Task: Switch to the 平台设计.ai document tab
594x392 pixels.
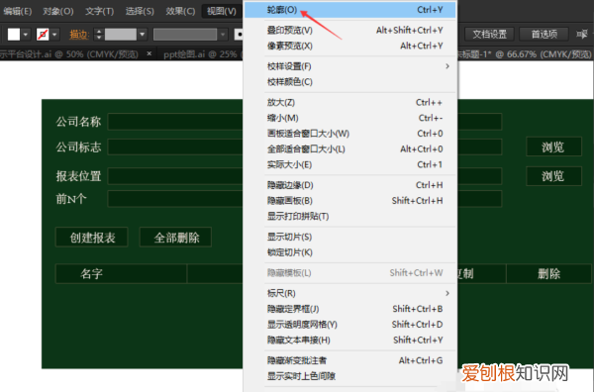Action: [69, 54]
